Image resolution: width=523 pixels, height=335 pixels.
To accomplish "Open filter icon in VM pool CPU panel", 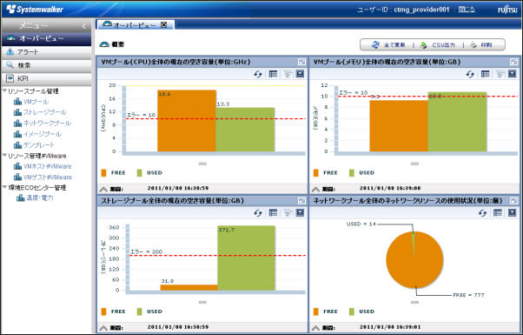I will pos(288,74).
